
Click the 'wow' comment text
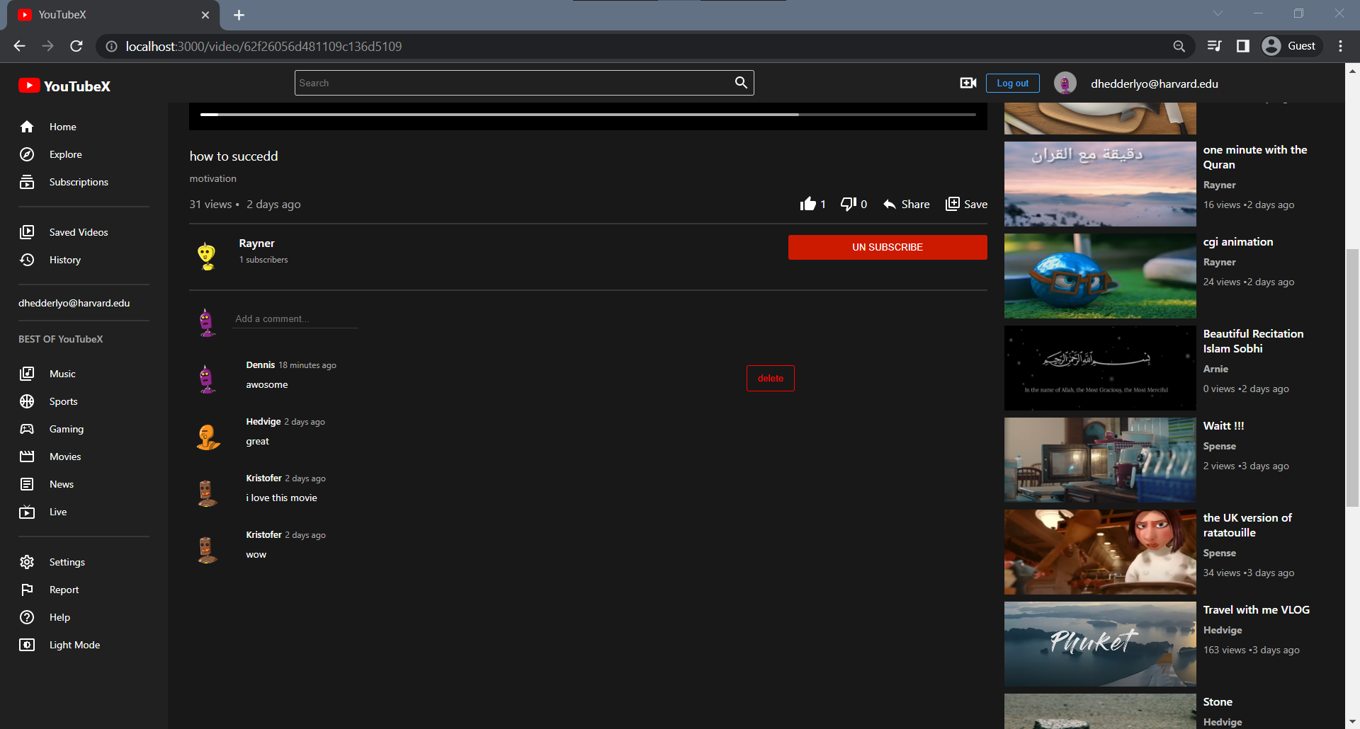pyautogui.click(x=256, y=554)
